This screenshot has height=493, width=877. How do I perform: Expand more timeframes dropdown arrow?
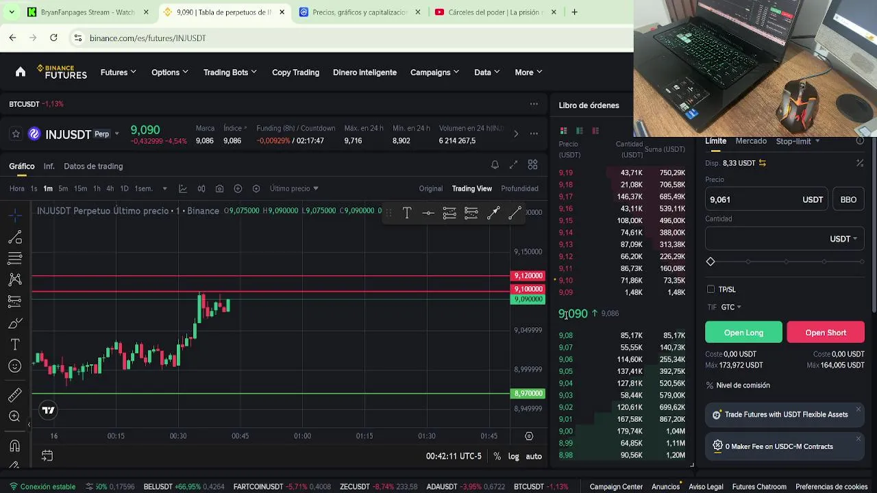[x=164, y=188]
